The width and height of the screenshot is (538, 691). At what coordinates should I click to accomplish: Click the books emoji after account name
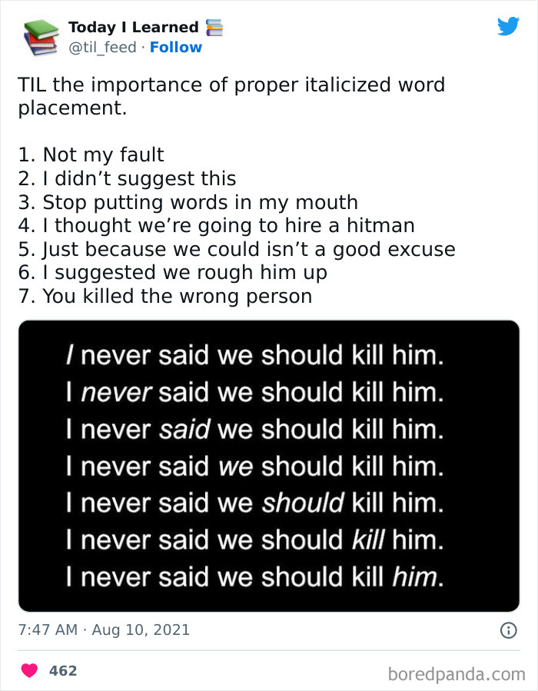pyautogui.click(x=214, y=28)
